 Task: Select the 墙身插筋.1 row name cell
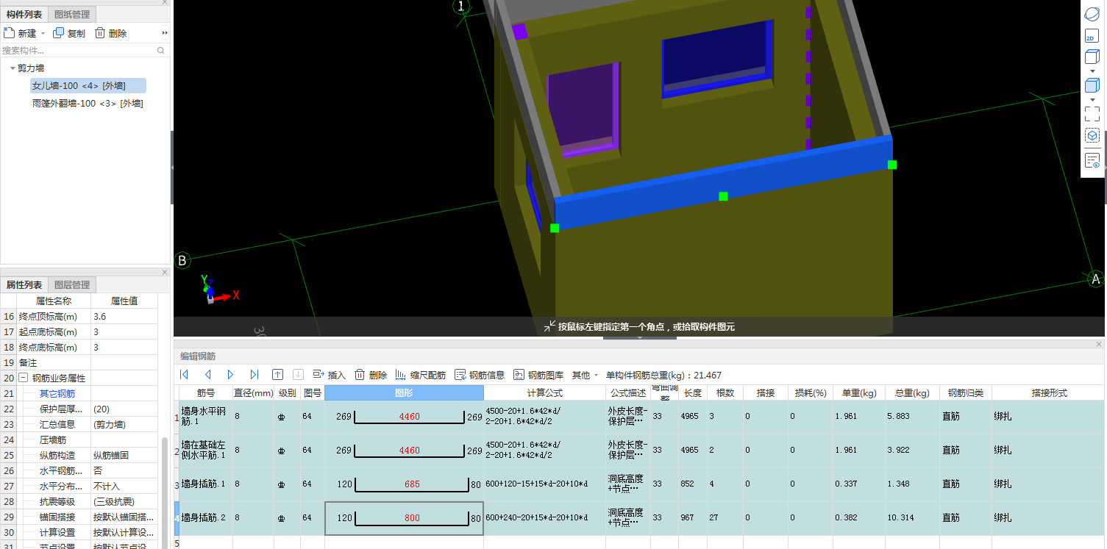pyautogui.click(x=205, y=484)
